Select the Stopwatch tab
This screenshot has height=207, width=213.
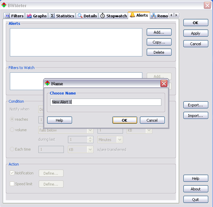[113, 16]
